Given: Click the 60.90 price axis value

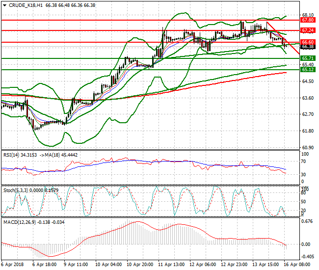Looking at the screenshot, I should pyautogui.click(x=308, y=147).
